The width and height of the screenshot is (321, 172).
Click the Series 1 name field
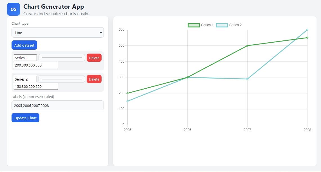[25, 58]
